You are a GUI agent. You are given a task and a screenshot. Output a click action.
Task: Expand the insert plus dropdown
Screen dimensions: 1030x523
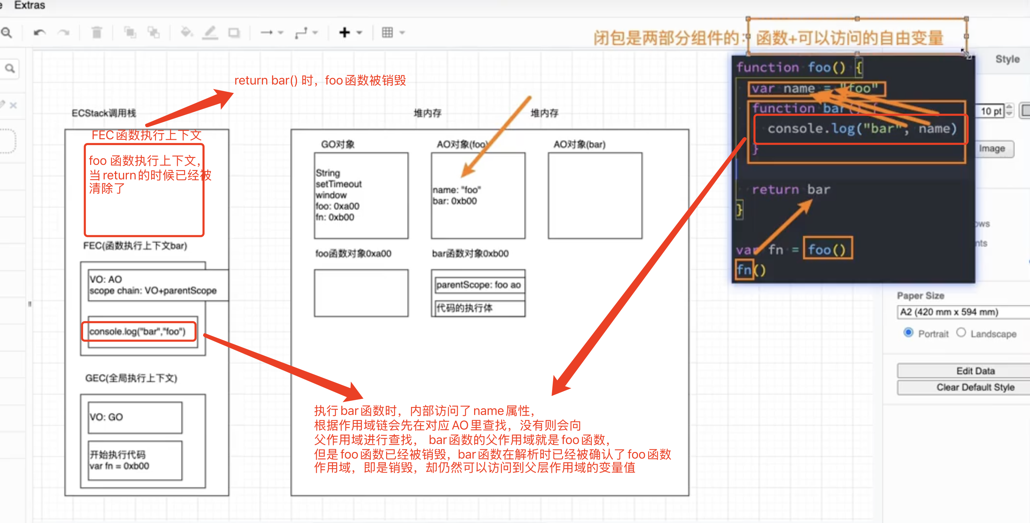(x=359, y=33)
